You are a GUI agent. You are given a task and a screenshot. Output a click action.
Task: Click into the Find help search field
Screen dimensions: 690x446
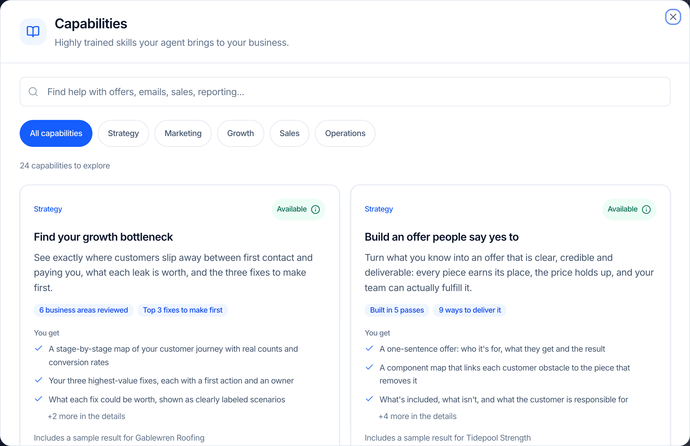(345, 92)
